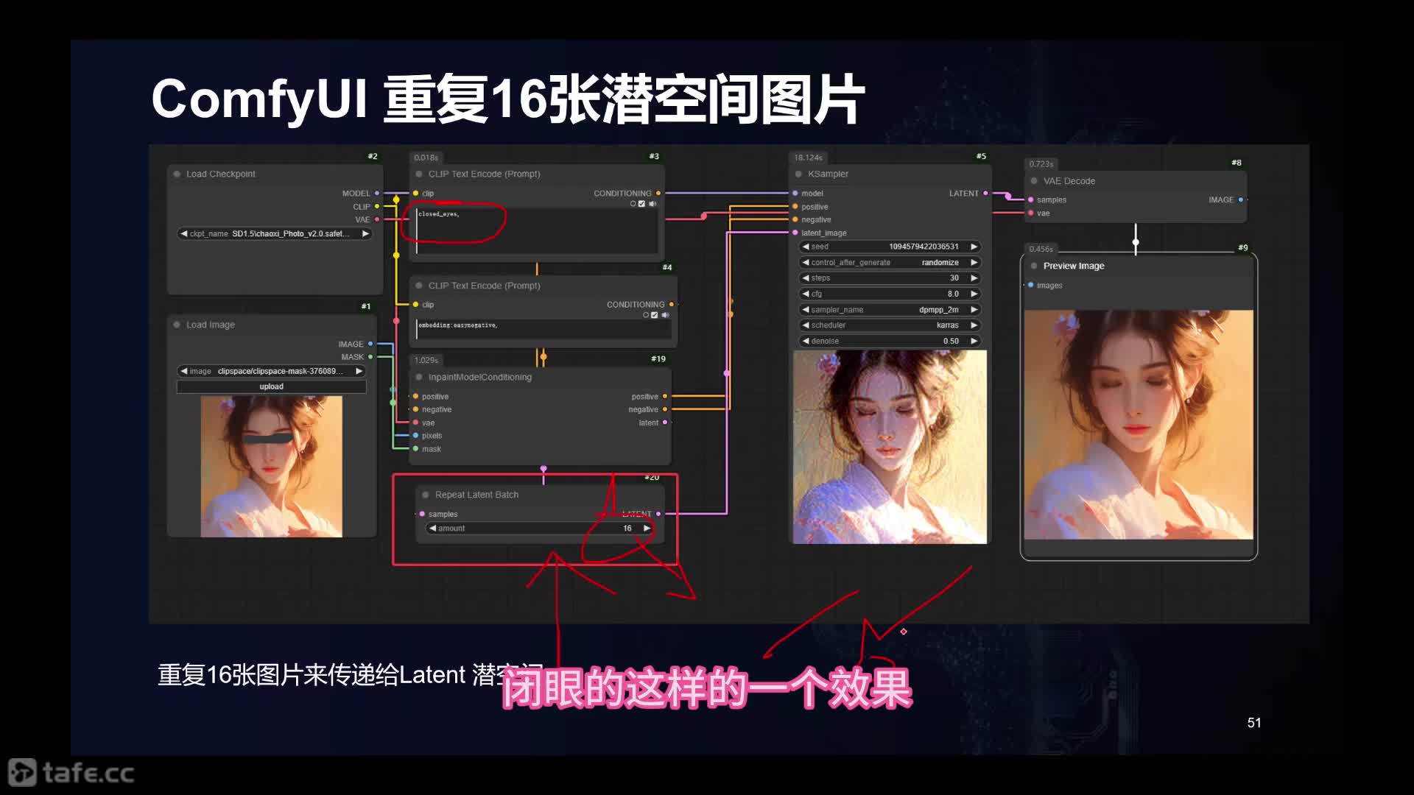Decrease denoise with its left arrow
The width and height of the screenshot is (1414, 795).
tap(806, 342)
